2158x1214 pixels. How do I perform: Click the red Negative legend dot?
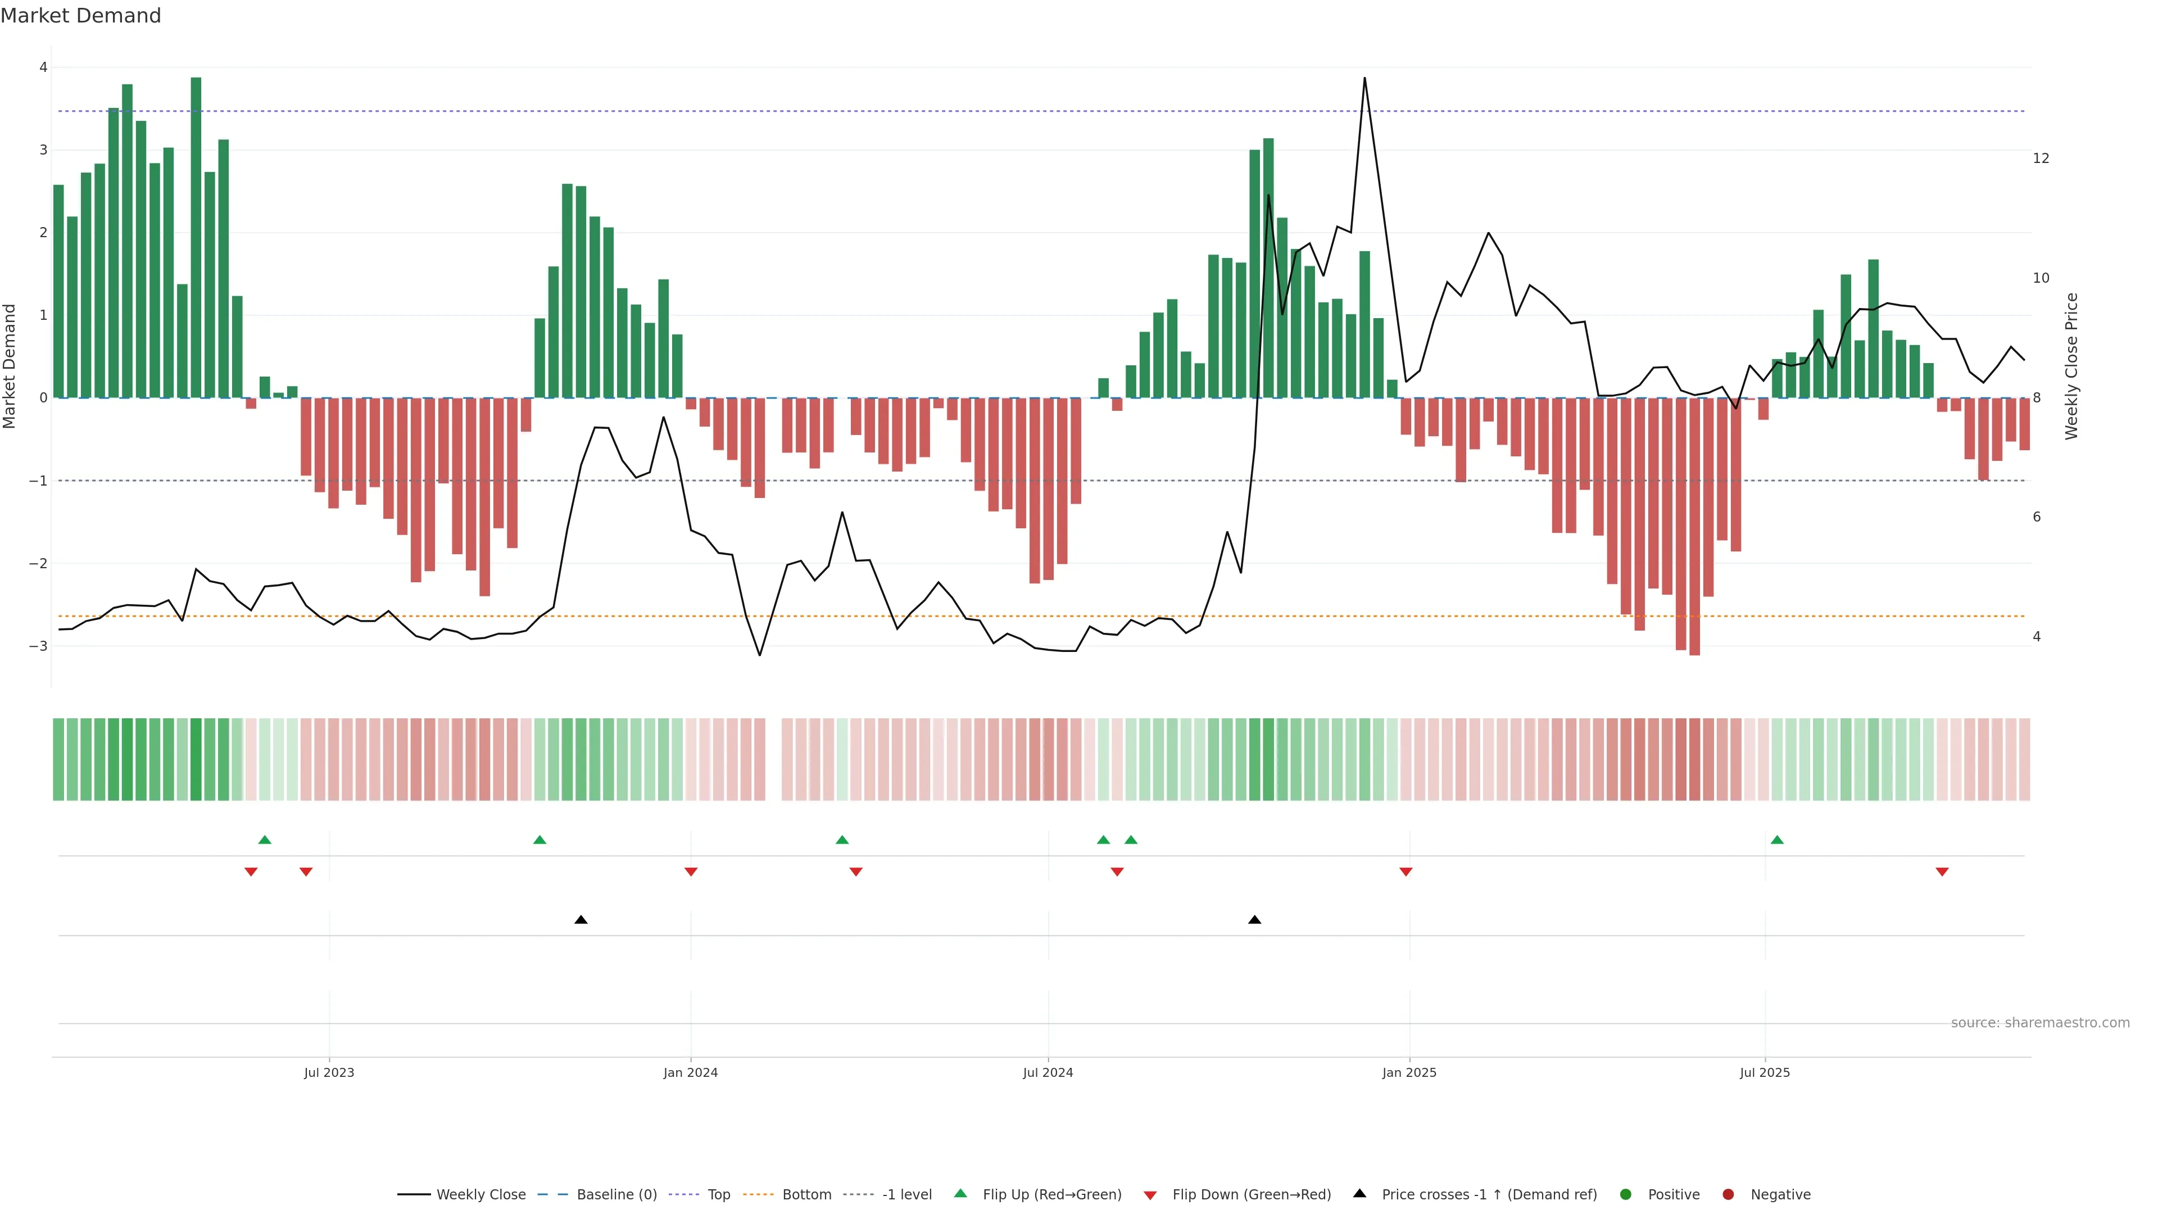click(x=1728, y=1195)
